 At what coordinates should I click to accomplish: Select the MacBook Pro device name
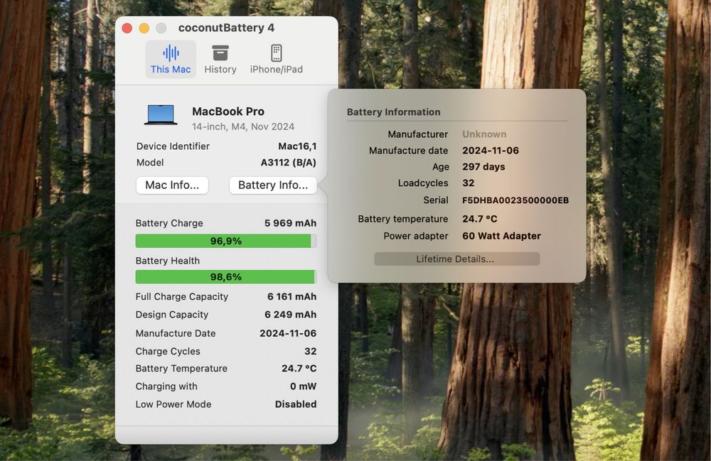tap(228, 112)
